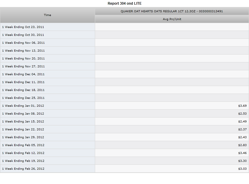Select the $2.37 price cell
Image resolution: width=249 pixels, height=184 pixels.
click(172, 129)
